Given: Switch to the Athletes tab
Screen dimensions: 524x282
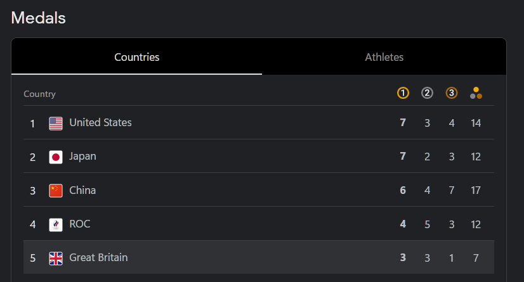Looking at the screenshot, I should [384, 57].
